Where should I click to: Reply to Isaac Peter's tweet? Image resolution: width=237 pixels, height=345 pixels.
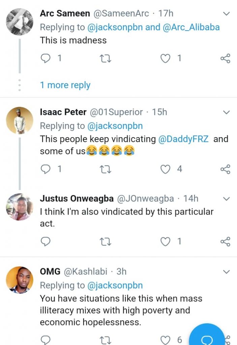click(46, 169)
